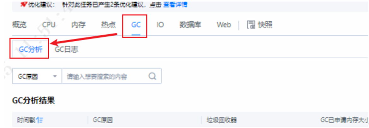
Task: Open the IO tab
Action: click(160, 25)
